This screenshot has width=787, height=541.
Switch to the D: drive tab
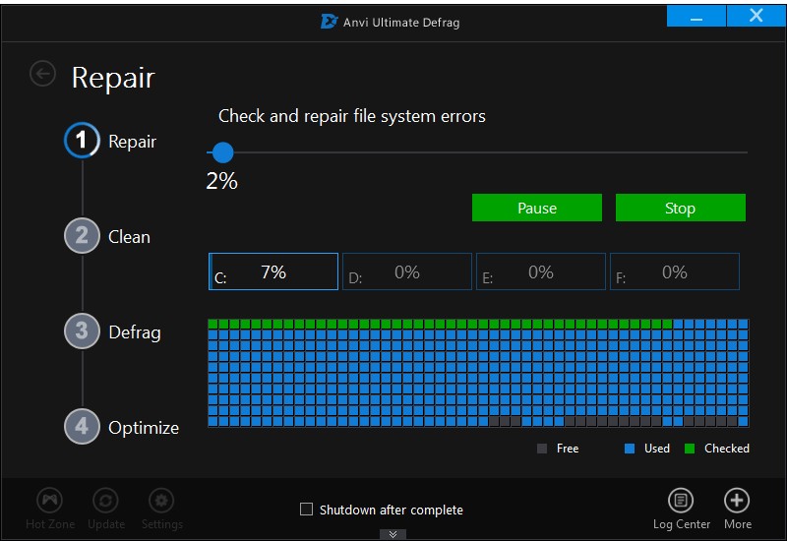pyautogui.click(x=407, y=272)
